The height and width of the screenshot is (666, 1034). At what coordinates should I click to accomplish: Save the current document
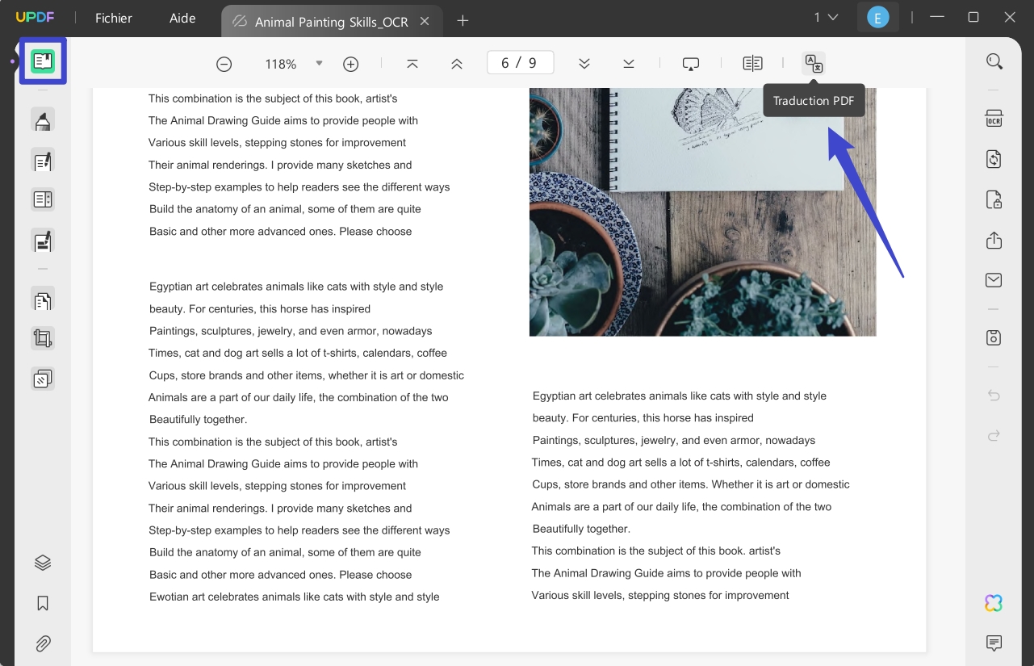coord(994,337)
